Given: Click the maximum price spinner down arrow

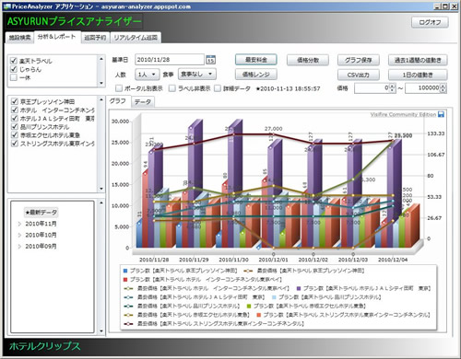Looking at the screenshot, I should point(443,90).
